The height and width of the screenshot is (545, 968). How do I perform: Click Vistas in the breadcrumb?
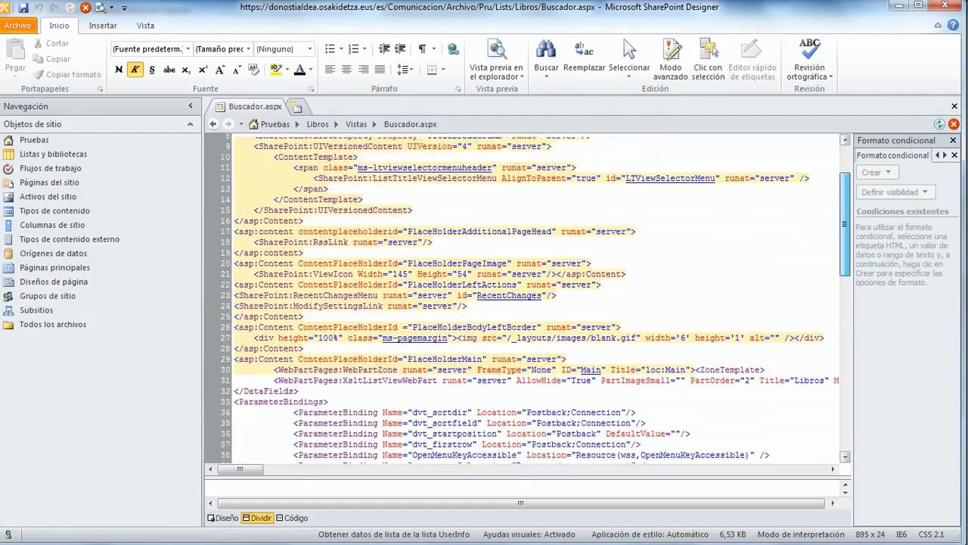(356, 124)
